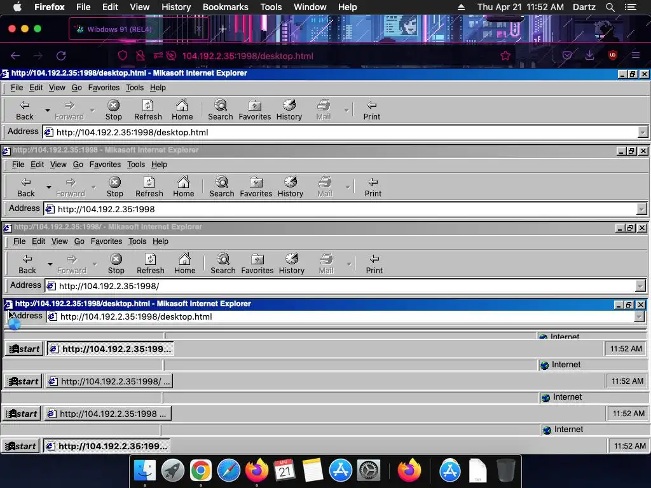Click the uppermost start button in nested taskbar
Screen dimensions: 651x488
[x=24, y=349]
